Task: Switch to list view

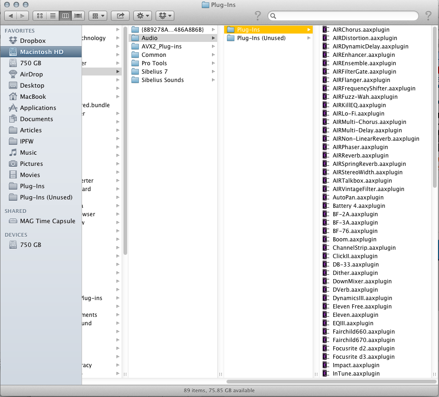Action: click(53, 15)
